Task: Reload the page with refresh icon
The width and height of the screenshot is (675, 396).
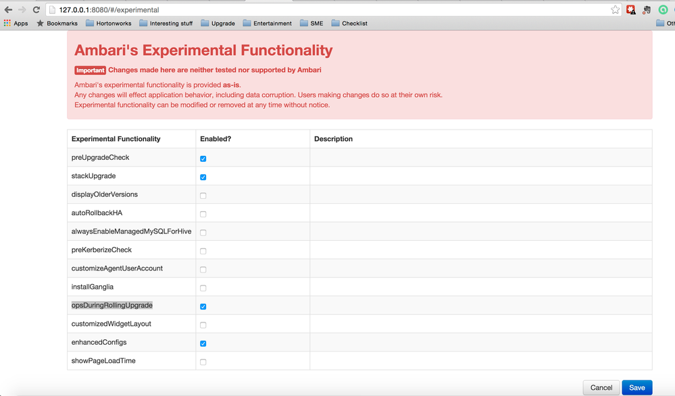Action: (x=36, y=10)
